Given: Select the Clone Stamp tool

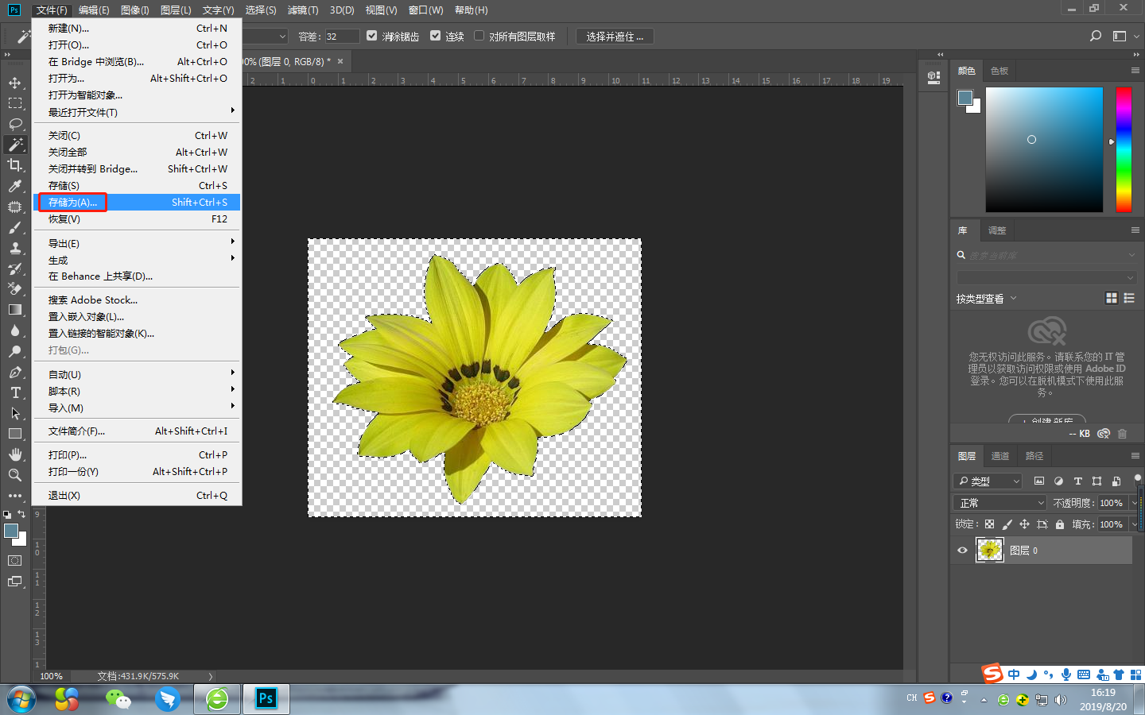Looking at the screenshot, I should click(x=16, y=248).
